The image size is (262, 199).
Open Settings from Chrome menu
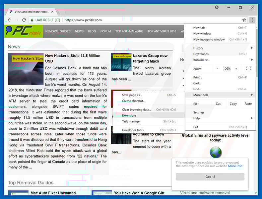click(220, 112)
